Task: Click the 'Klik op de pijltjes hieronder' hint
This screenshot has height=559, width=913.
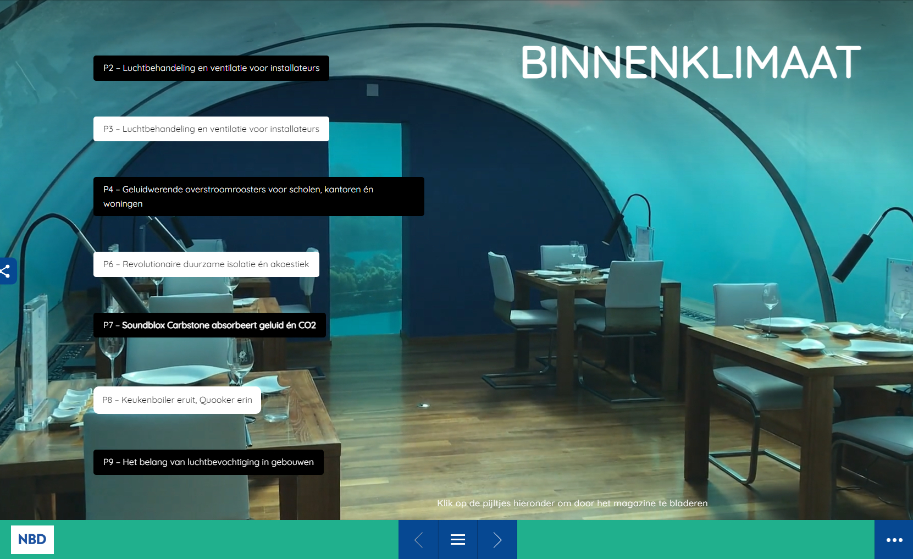Action: [572, 503]
